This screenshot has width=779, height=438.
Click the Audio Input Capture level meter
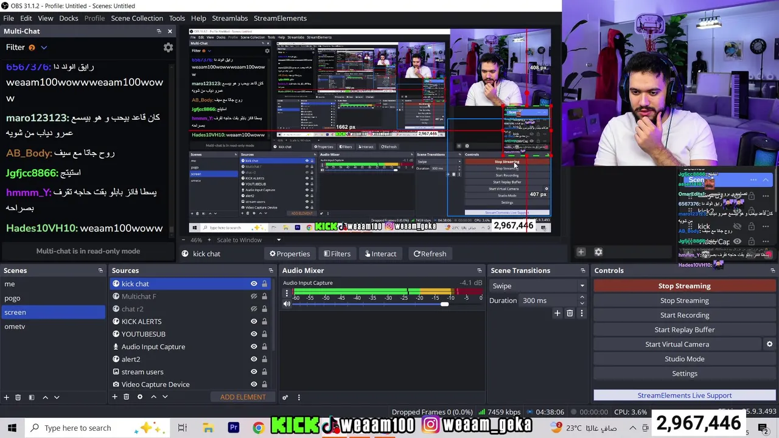point(388,291)
